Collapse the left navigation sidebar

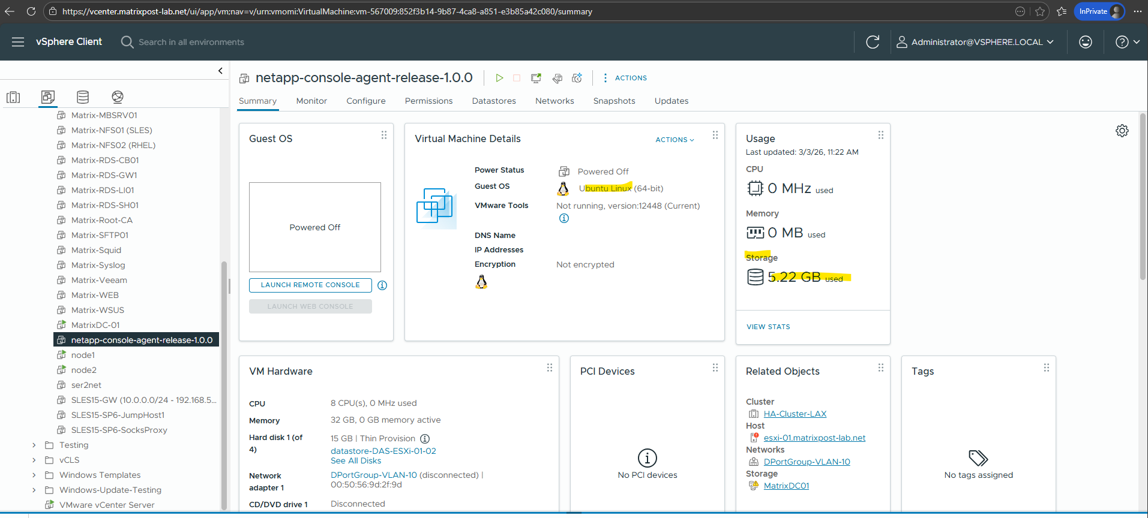(220, 71)
